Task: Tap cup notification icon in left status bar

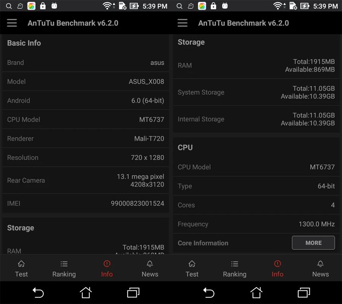Action: pos(20,6)
